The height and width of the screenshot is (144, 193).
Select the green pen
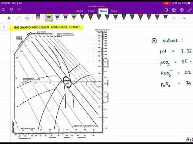coord(115,17)
